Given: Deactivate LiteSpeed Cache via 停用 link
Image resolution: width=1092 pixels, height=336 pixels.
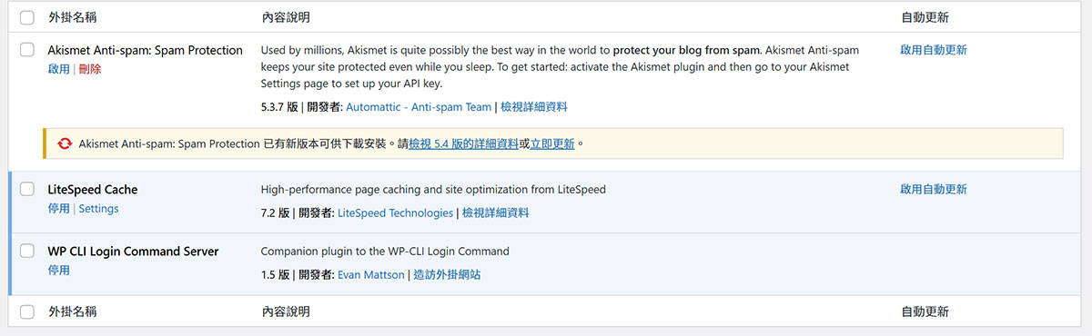Looking at the screenshot, I should (x=58, y=208).
